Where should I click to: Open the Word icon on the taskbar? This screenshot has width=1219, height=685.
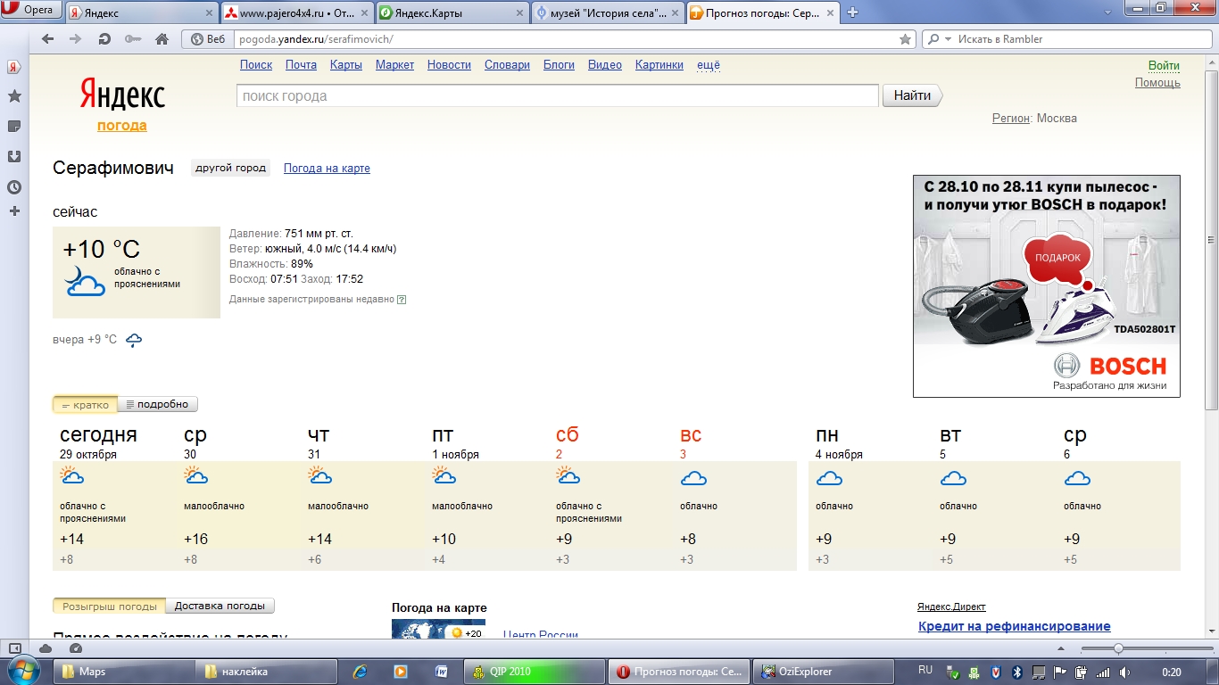[x=441, y=672]
